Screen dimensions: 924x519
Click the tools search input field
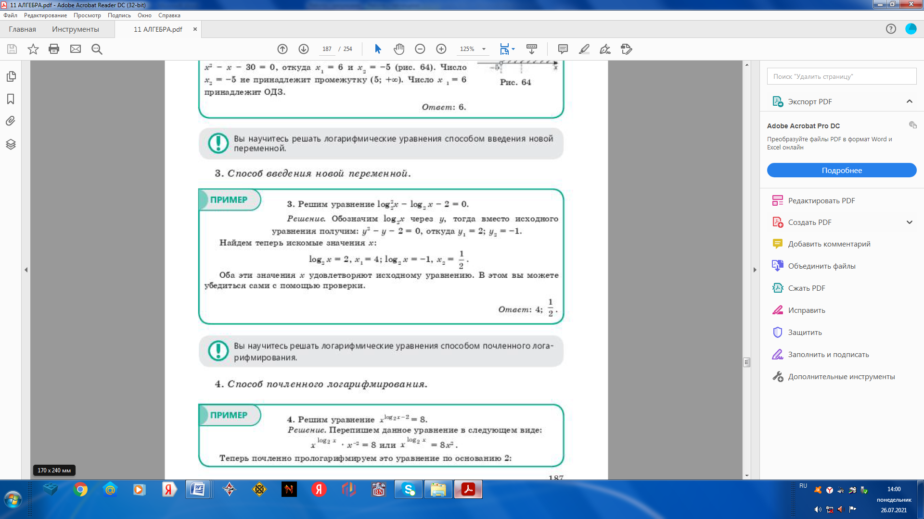click(841, 76)
